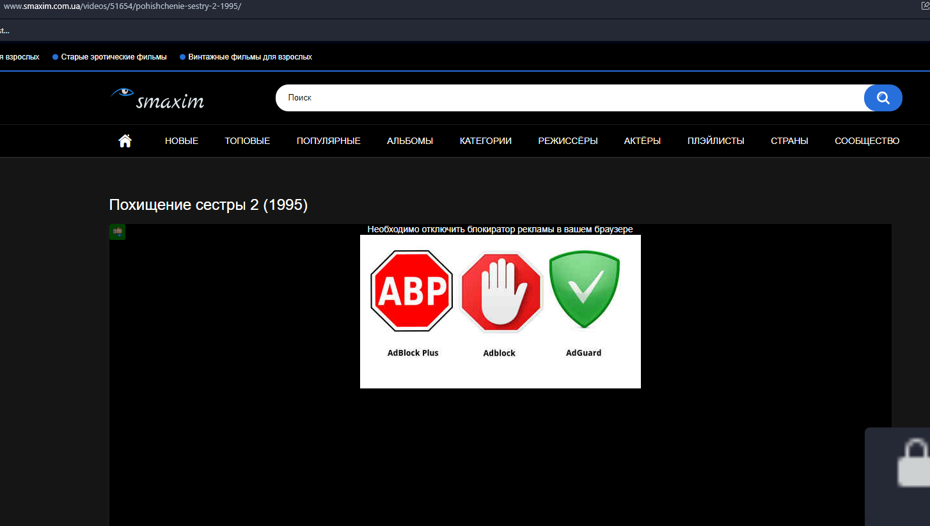Click the AdBlock Plus ABP stop-sign icon
This screenshot has width=930, height=526.
click(412, 291)
